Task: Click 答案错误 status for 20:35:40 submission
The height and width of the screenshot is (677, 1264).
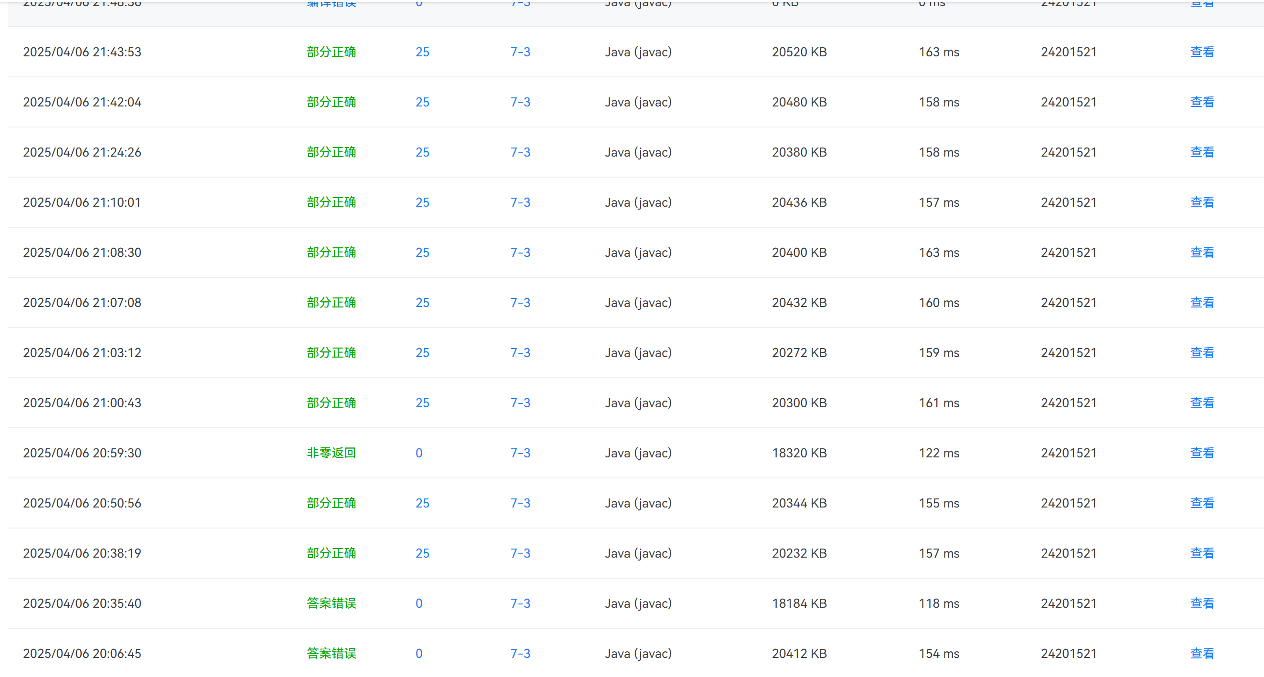Action: pos(331,603)
